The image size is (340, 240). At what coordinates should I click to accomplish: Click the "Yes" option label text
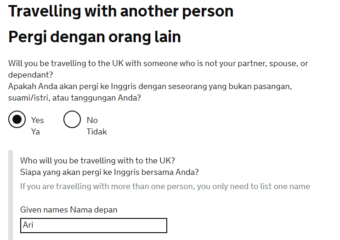pos(38,120)
